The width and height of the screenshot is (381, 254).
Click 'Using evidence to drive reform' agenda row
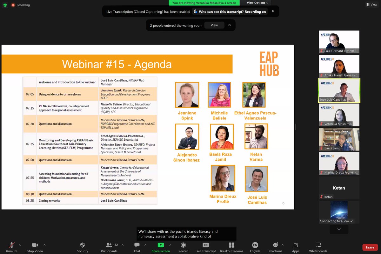click(x=90, y=94)
